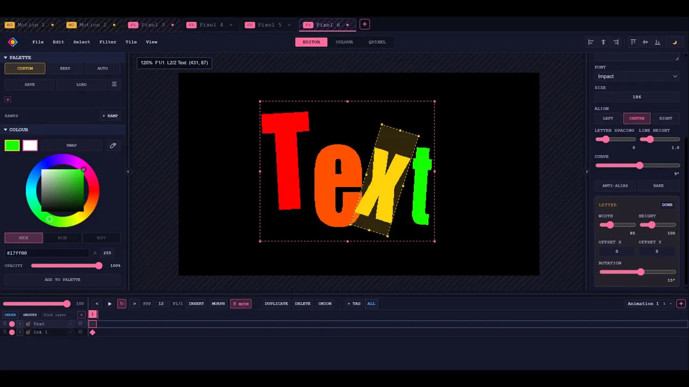Image resolution: width=689 pixels, height=387 pixels.
Task: Click SAVE palette button
Action: [30, 84]
